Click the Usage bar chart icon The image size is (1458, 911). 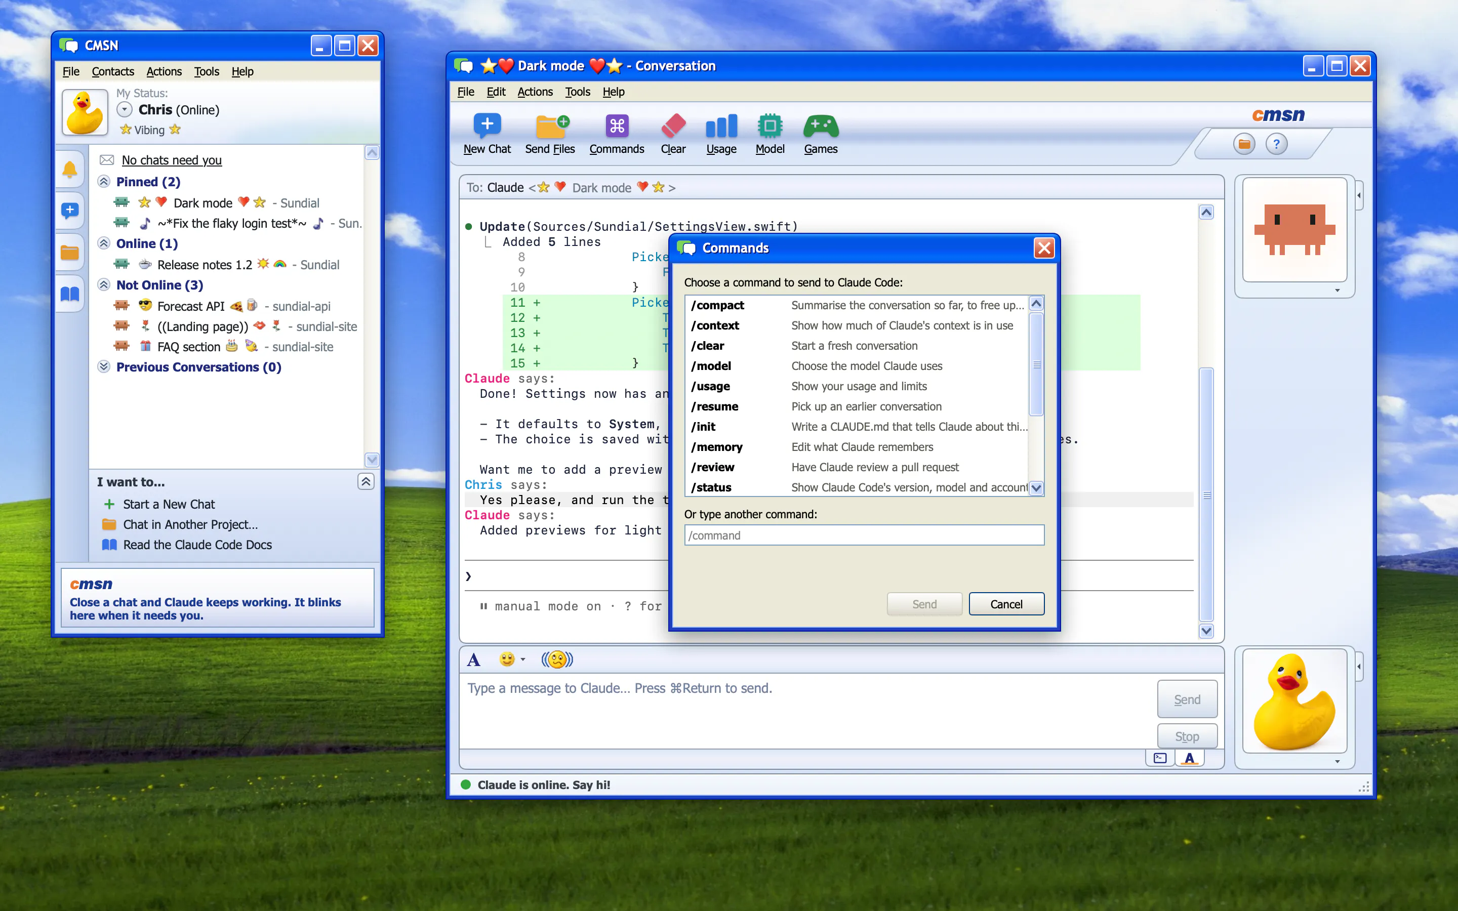721,127
